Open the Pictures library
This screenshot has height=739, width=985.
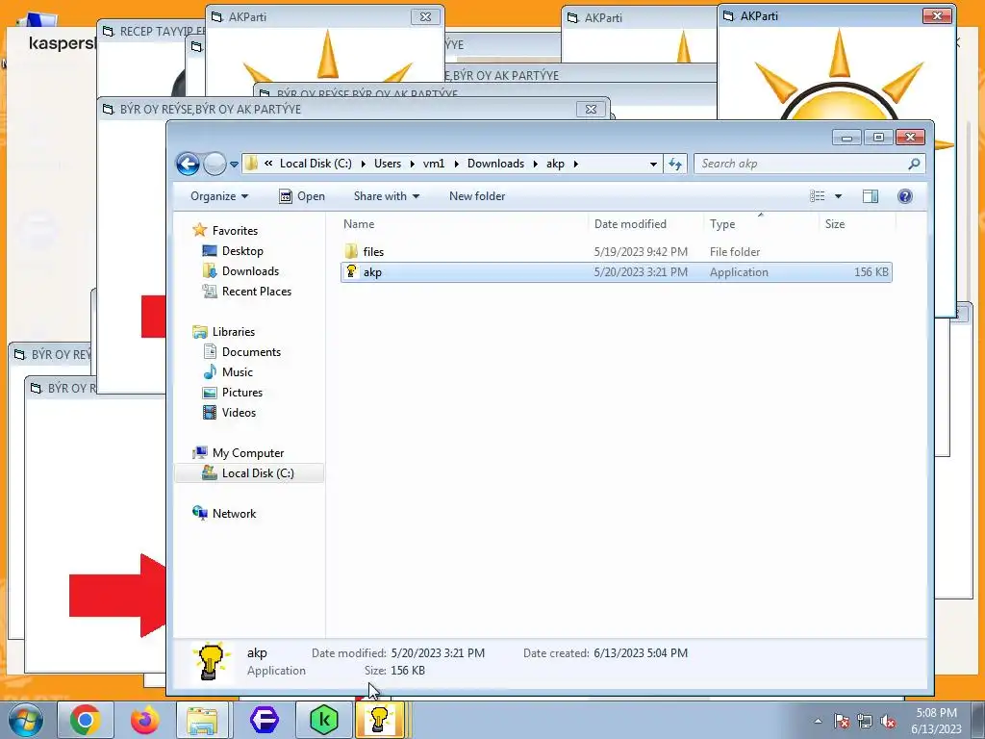tap(241, 393)
